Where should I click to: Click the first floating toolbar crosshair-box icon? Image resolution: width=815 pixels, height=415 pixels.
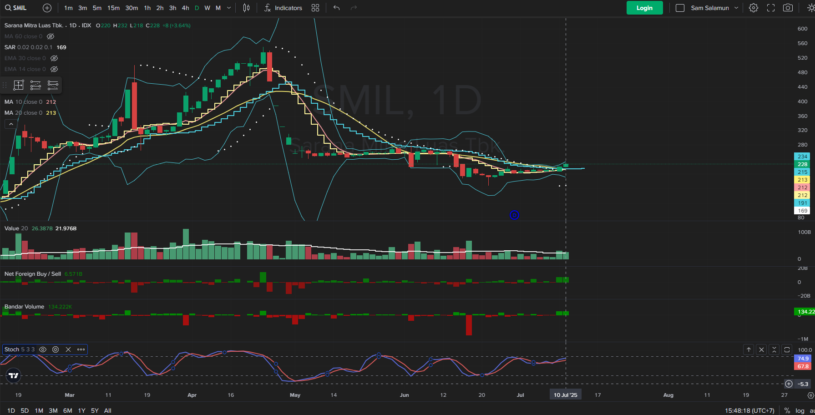19,85
